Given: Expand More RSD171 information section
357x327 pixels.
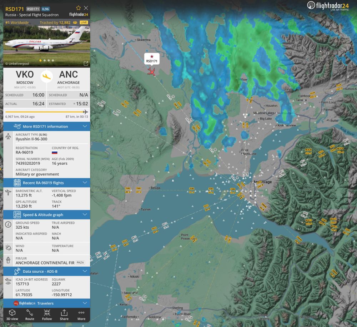Looking at the screenshot, I should (47, 127).
